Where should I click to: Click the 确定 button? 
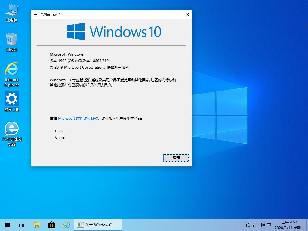pos(176,158)
